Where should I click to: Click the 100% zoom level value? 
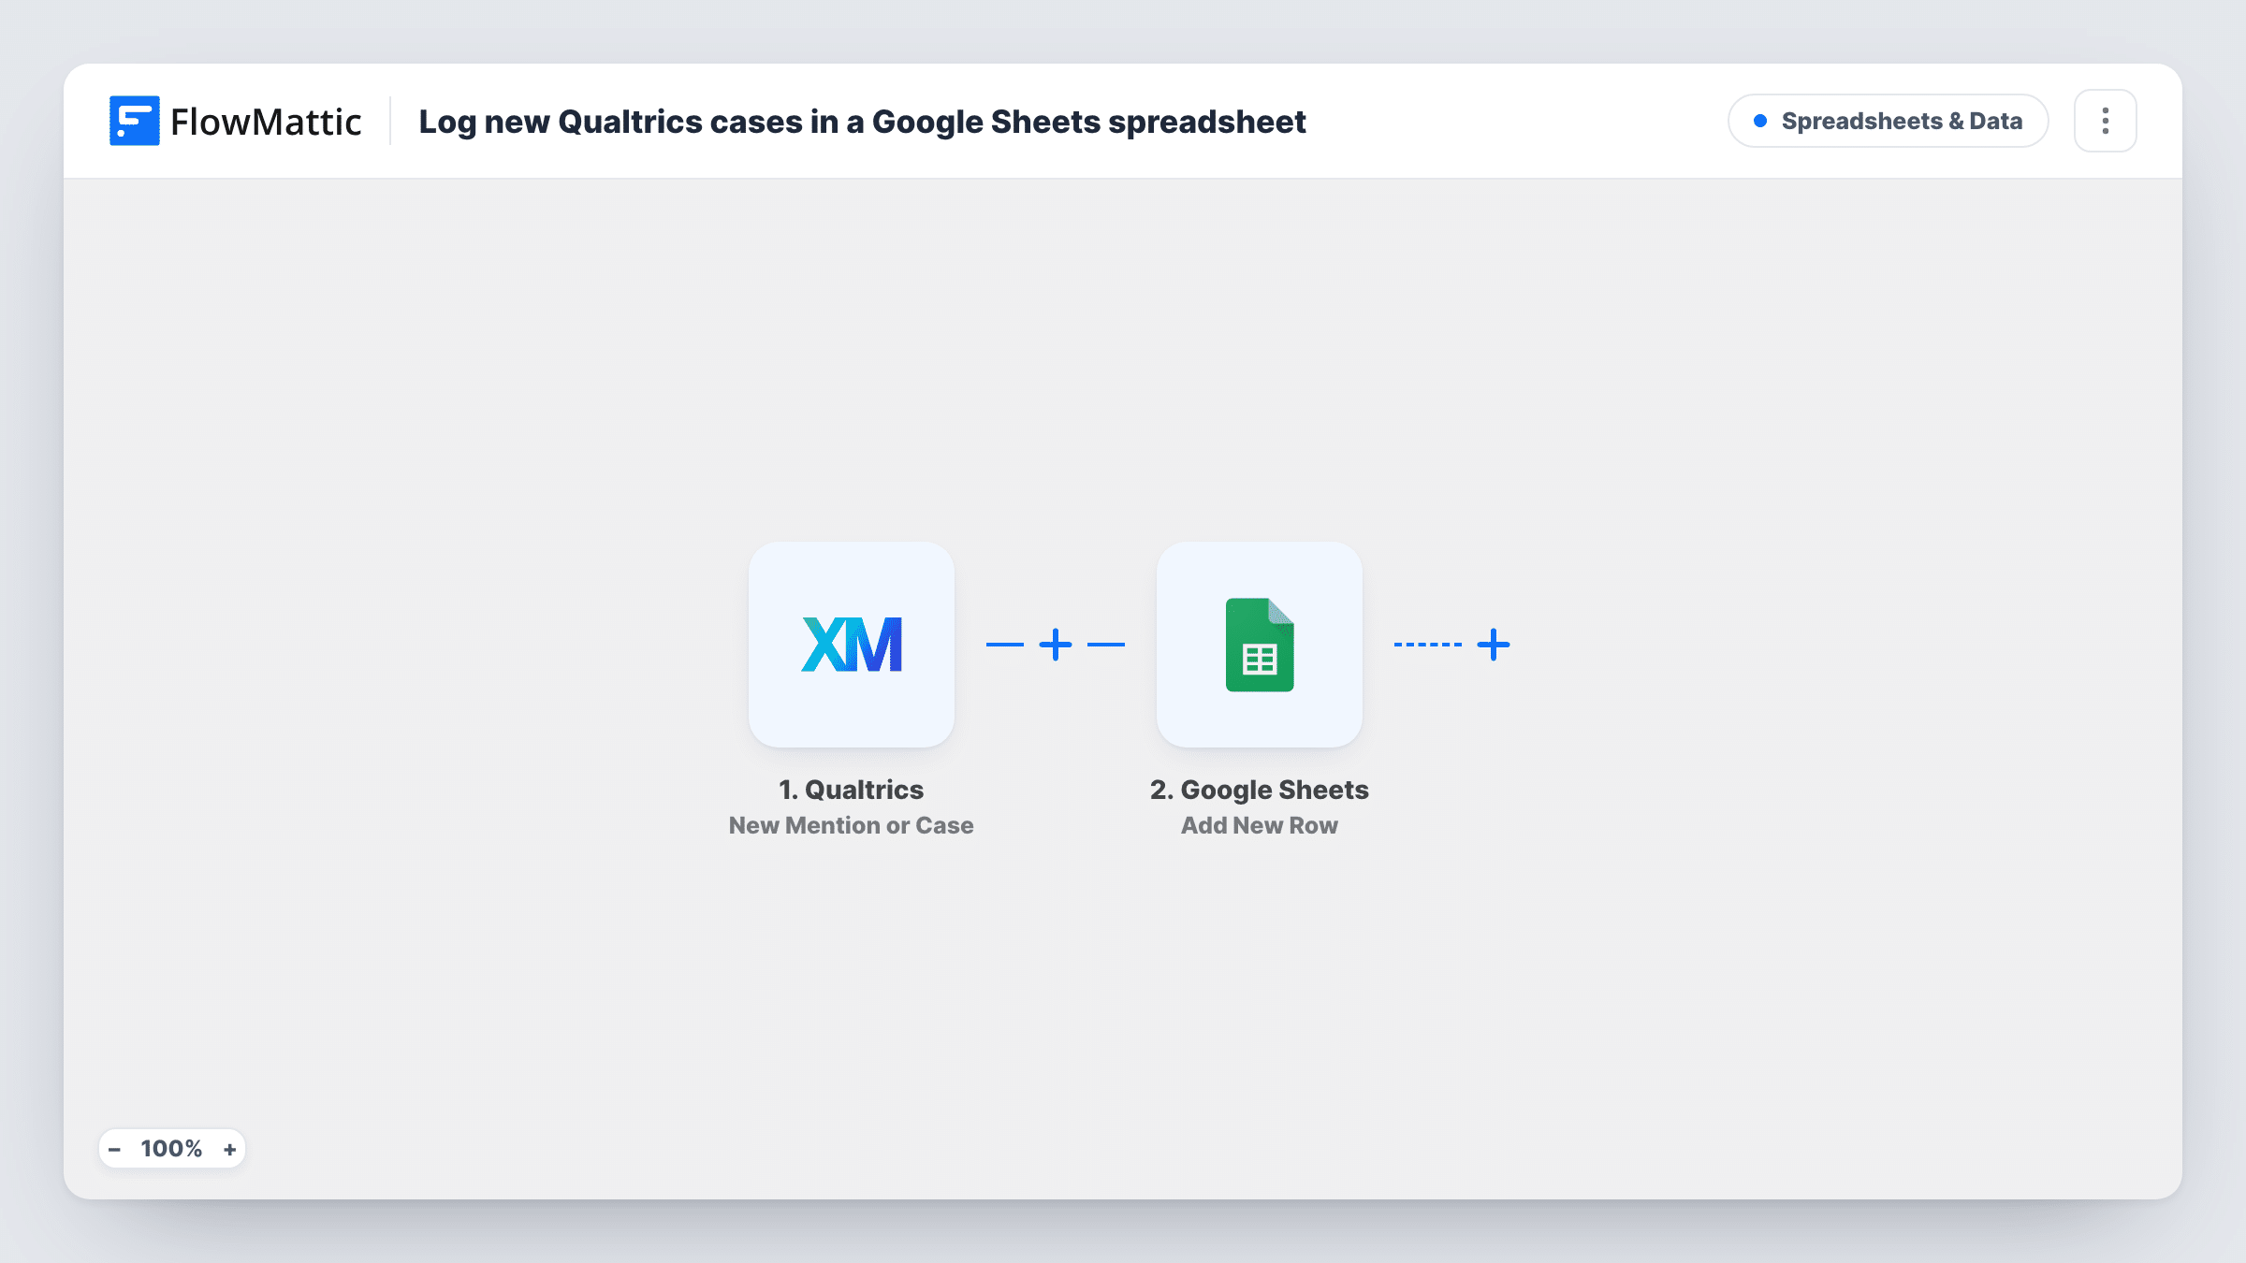point(171,1149)
